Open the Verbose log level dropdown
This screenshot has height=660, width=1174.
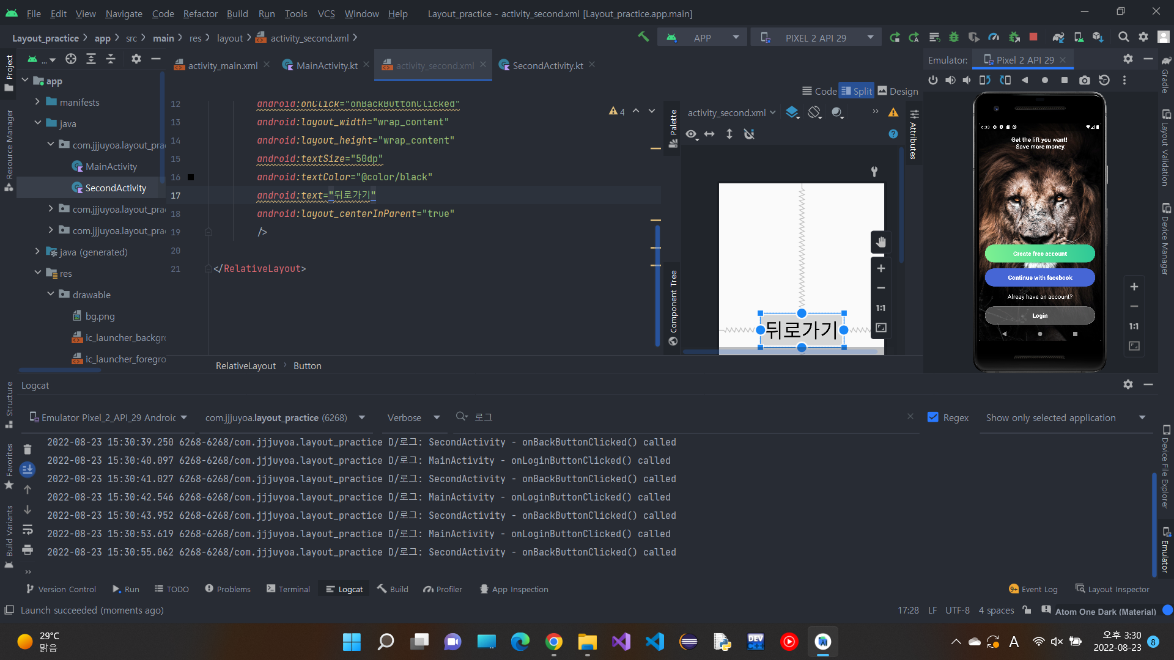click(413, 417)
